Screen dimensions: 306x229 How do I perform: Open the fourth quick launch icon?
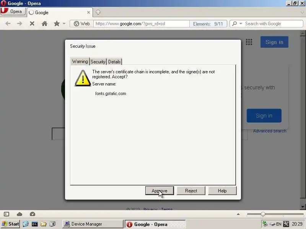click(x=52, y=224)
